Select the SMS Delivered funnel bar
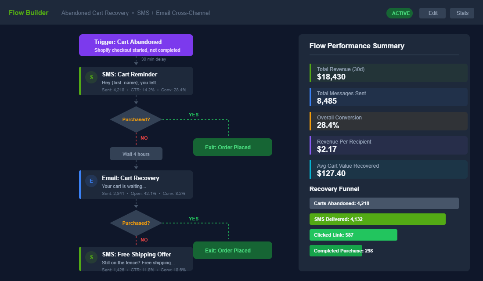The height and width of the screenshot is (281, 483). 378,219
